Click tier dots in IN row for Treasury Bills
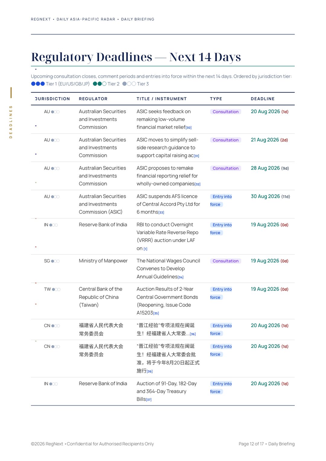Screen dimensions: 326x461 pyautogui.click(x=53, y=384)
